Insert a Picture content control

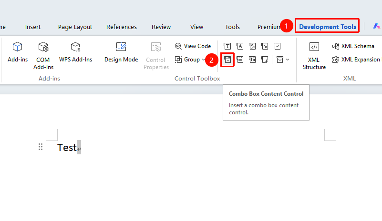click(252, 46)
